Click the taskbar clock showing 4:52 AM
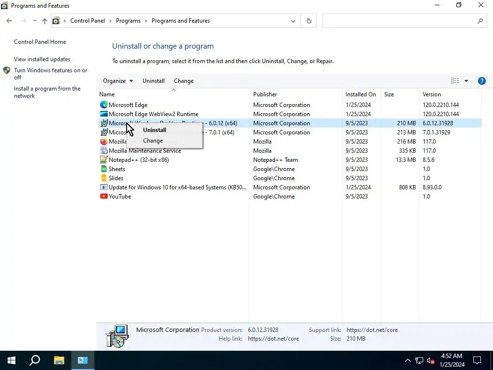 coord(452,360)
